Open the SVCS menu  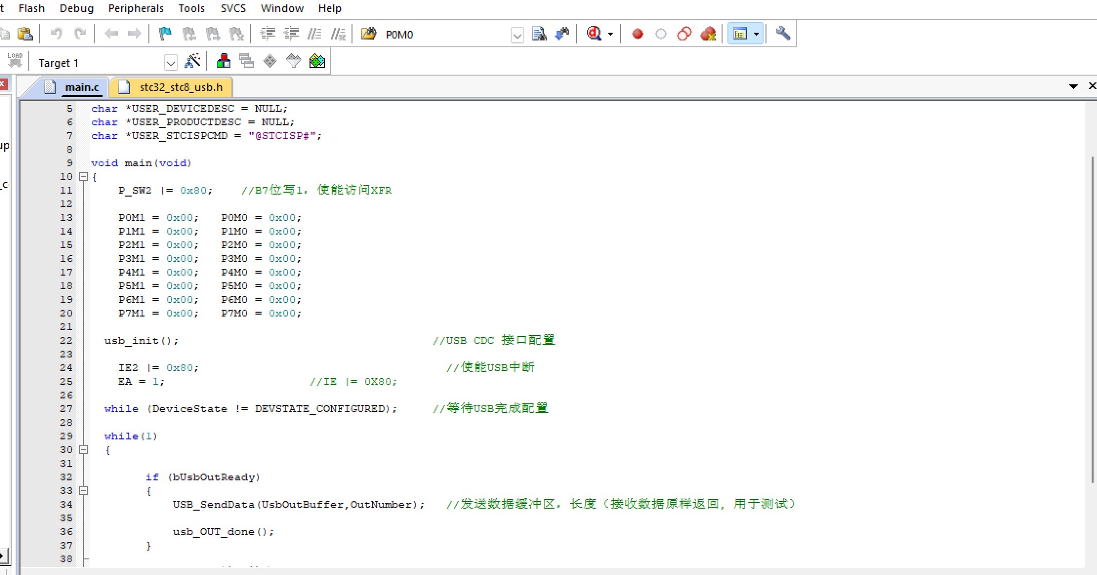click(x=233, y=8)
